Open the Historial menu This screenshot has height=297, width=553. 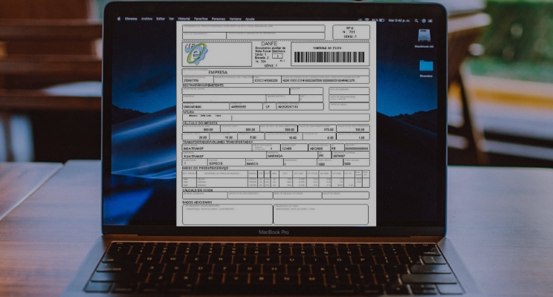[x=184, y=19]
